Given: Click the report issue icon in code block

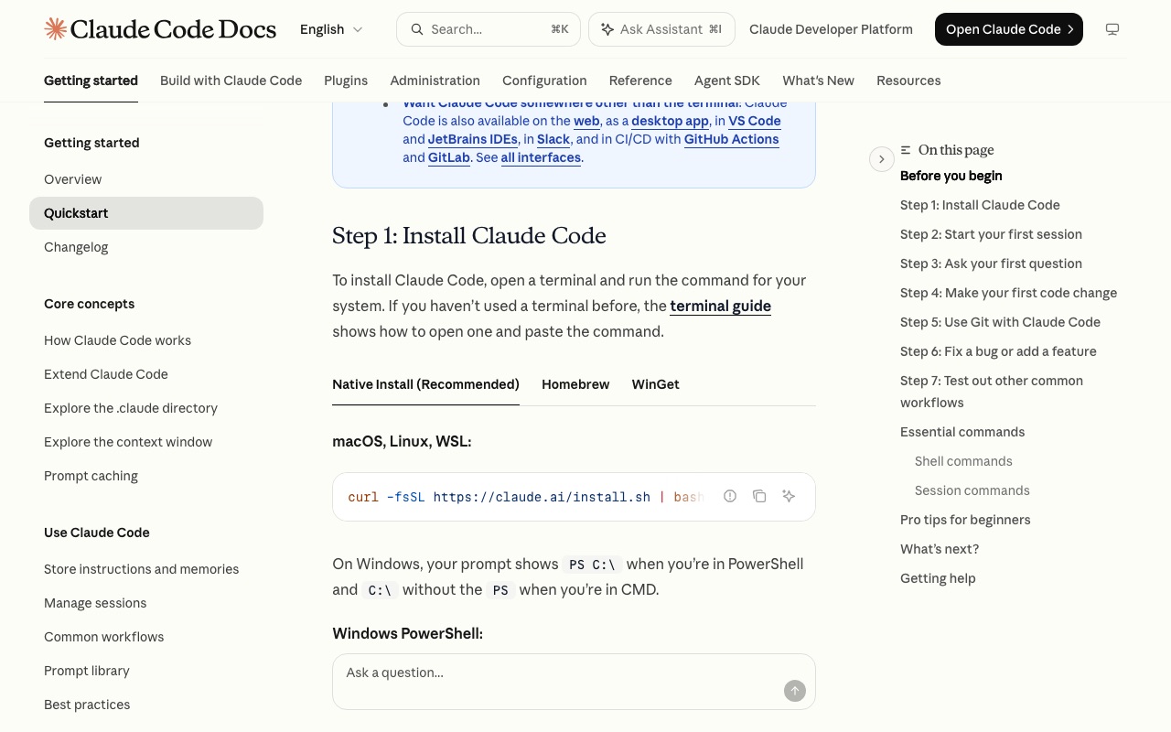Looking at the screenshot, I should (730, 496).
